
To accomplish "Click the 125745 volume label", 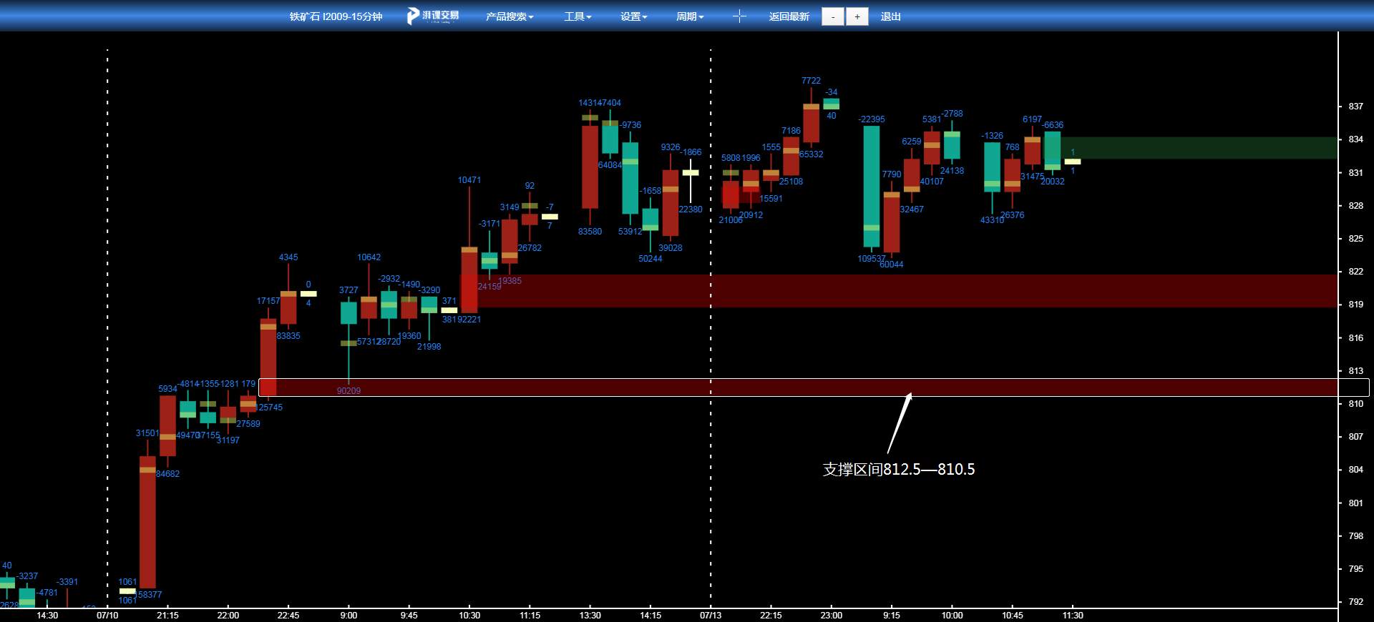I will pos(269,408).
